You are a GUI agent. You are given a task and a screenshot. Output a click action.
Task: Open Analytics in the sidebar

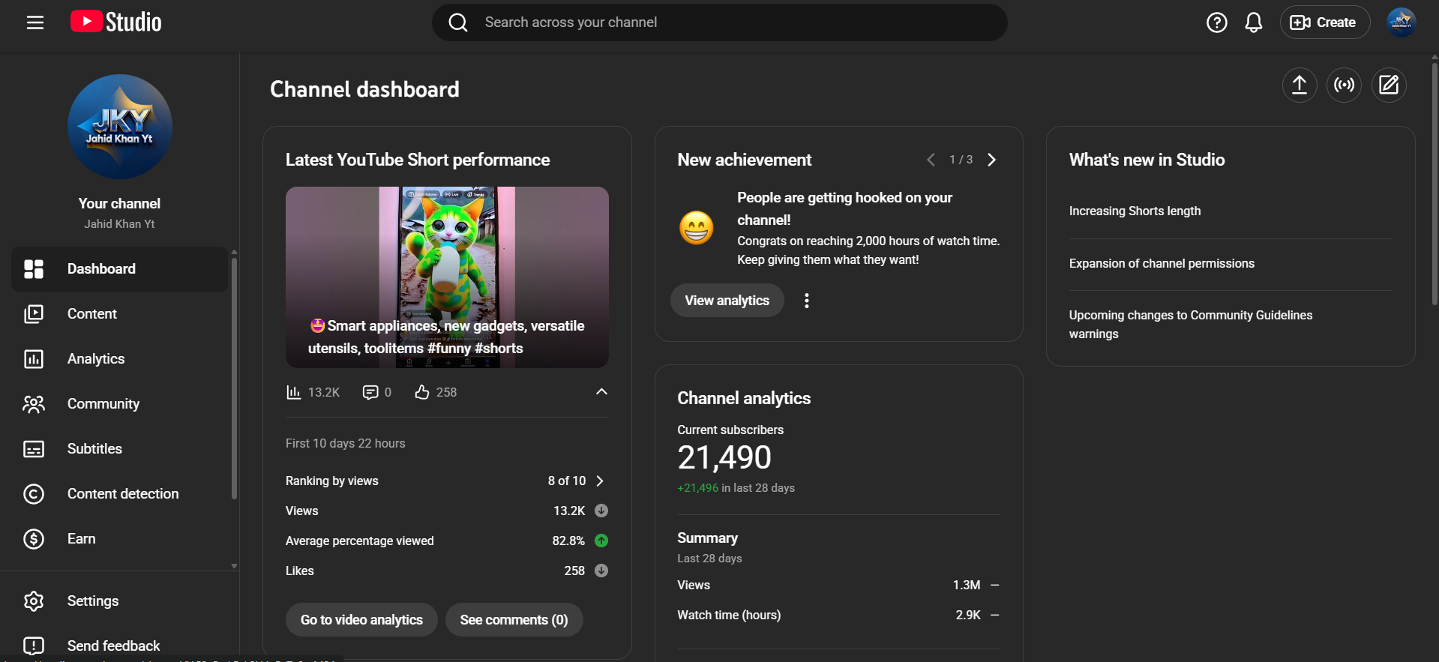(x=96, y=359)
